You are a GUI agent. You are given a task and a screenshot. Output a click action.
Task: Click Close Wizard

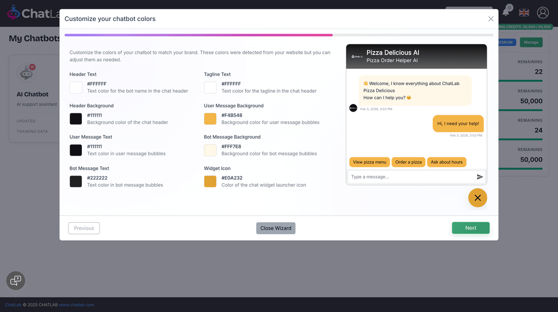point(275,228)
